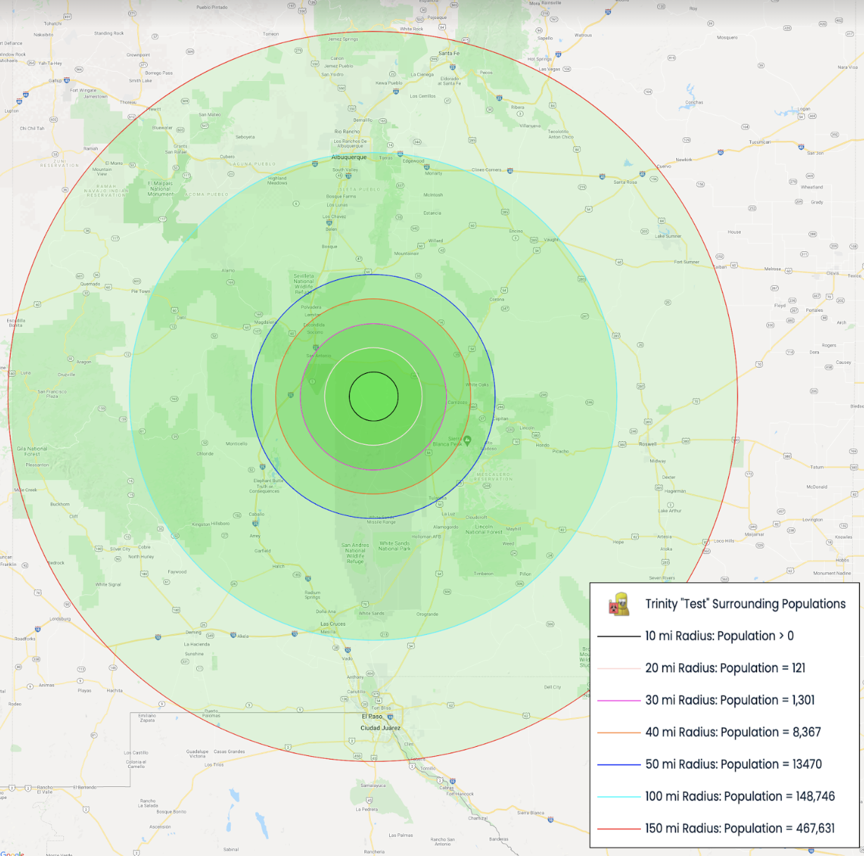Viewport: 864px width, 856px height.
Task: Open the Roswell map label
Action: point(647,444)
